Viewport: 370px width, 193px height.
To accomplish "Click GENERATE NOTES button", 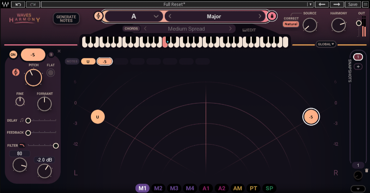I will click(x=66, y=19).
